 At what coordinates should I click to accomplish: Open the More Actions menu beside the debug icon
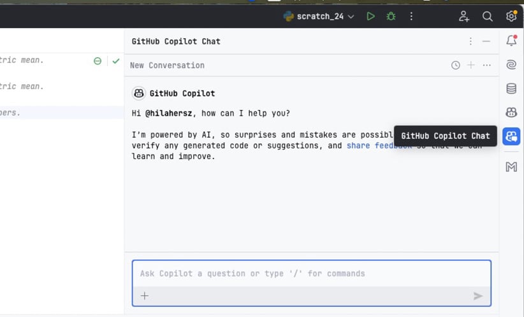(x=411, y=16)
